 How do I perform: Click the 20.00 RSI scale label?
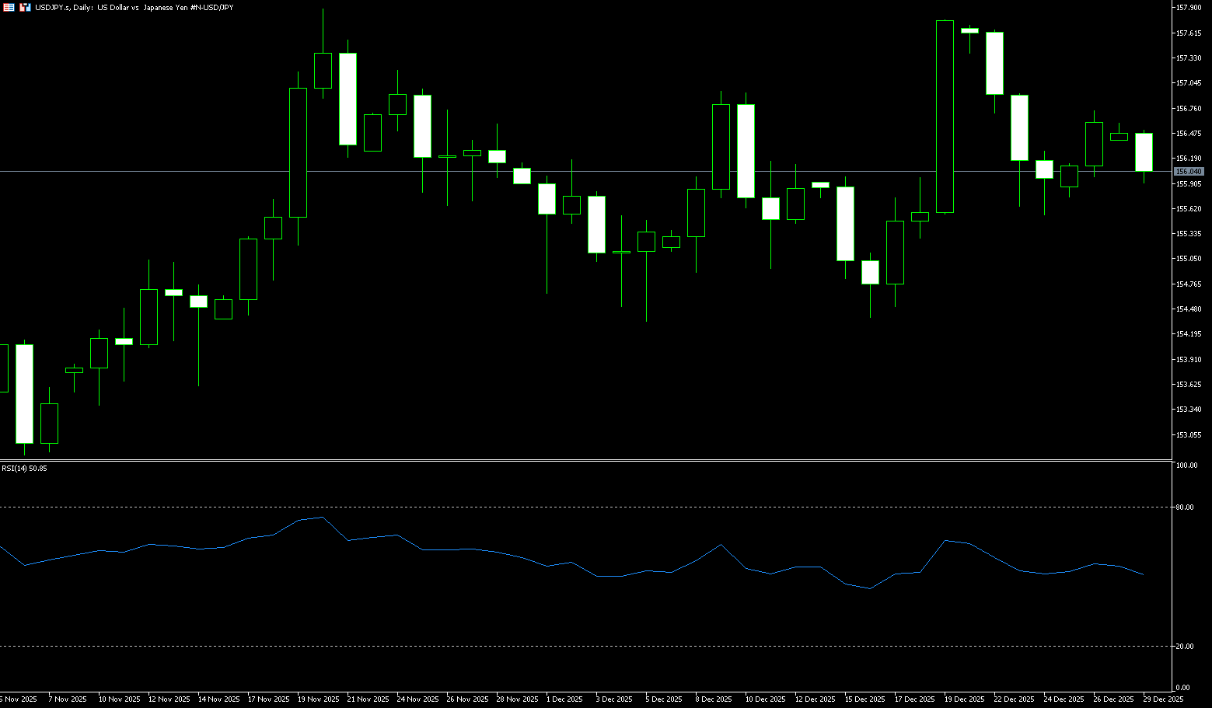pos(1185,647)
